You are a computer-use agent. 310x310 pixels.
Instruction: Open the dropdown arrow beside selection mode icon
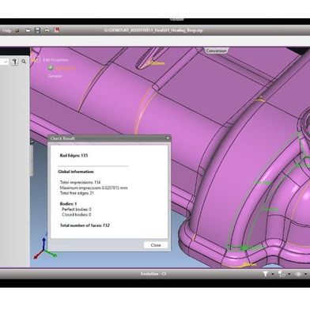point(289,274)
